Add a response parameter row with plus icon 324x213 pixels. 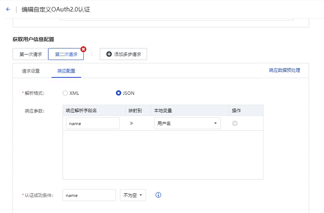pyautogui.click(x=235, y=123)
